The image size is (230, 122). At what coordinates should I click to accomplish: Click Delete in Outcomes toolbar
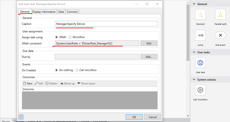[x=51, y=83]
